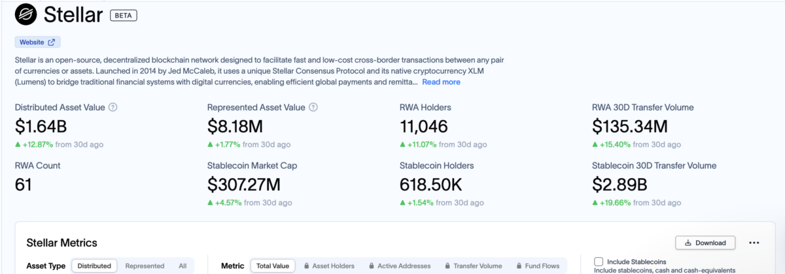Select the locked Asset Holders metric
This screenshot has height=274, width=785.
coord(329,266)
